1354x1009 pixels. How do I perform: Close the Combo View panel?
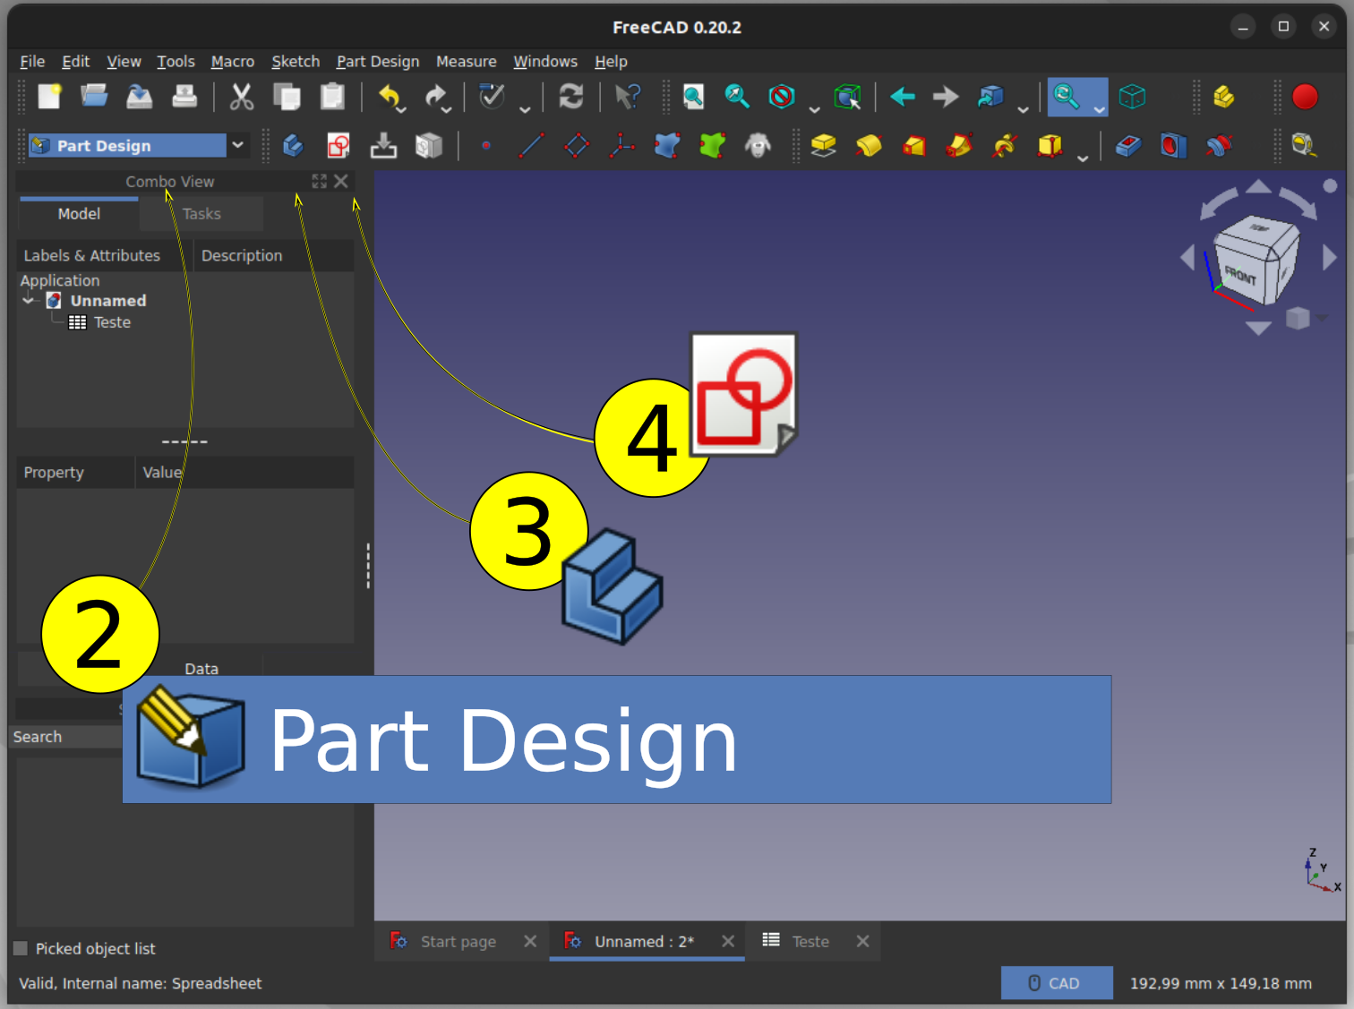pos(341,181)
